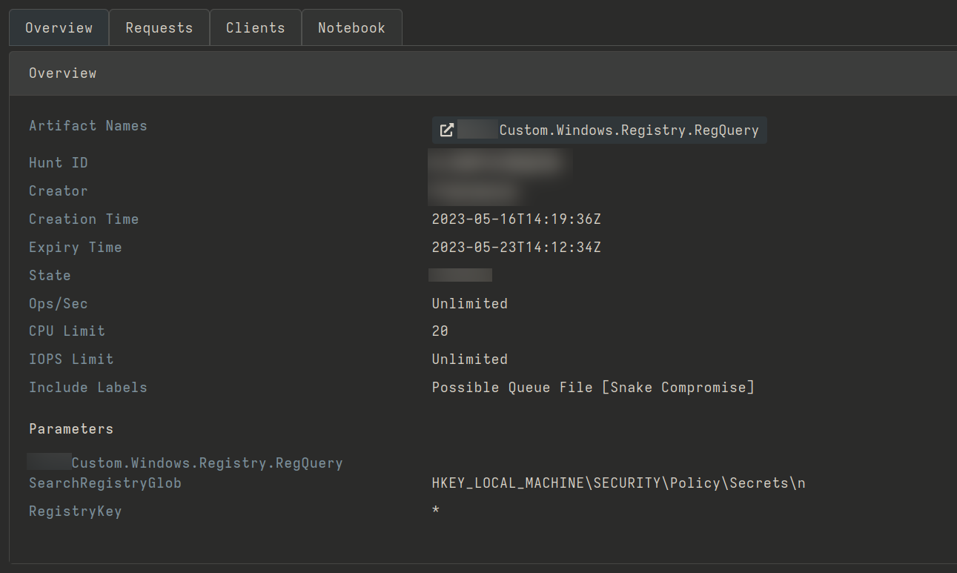Screen dimensions: 957x573
Task: Select the Notebook tab
Action: tap(351, 28)
